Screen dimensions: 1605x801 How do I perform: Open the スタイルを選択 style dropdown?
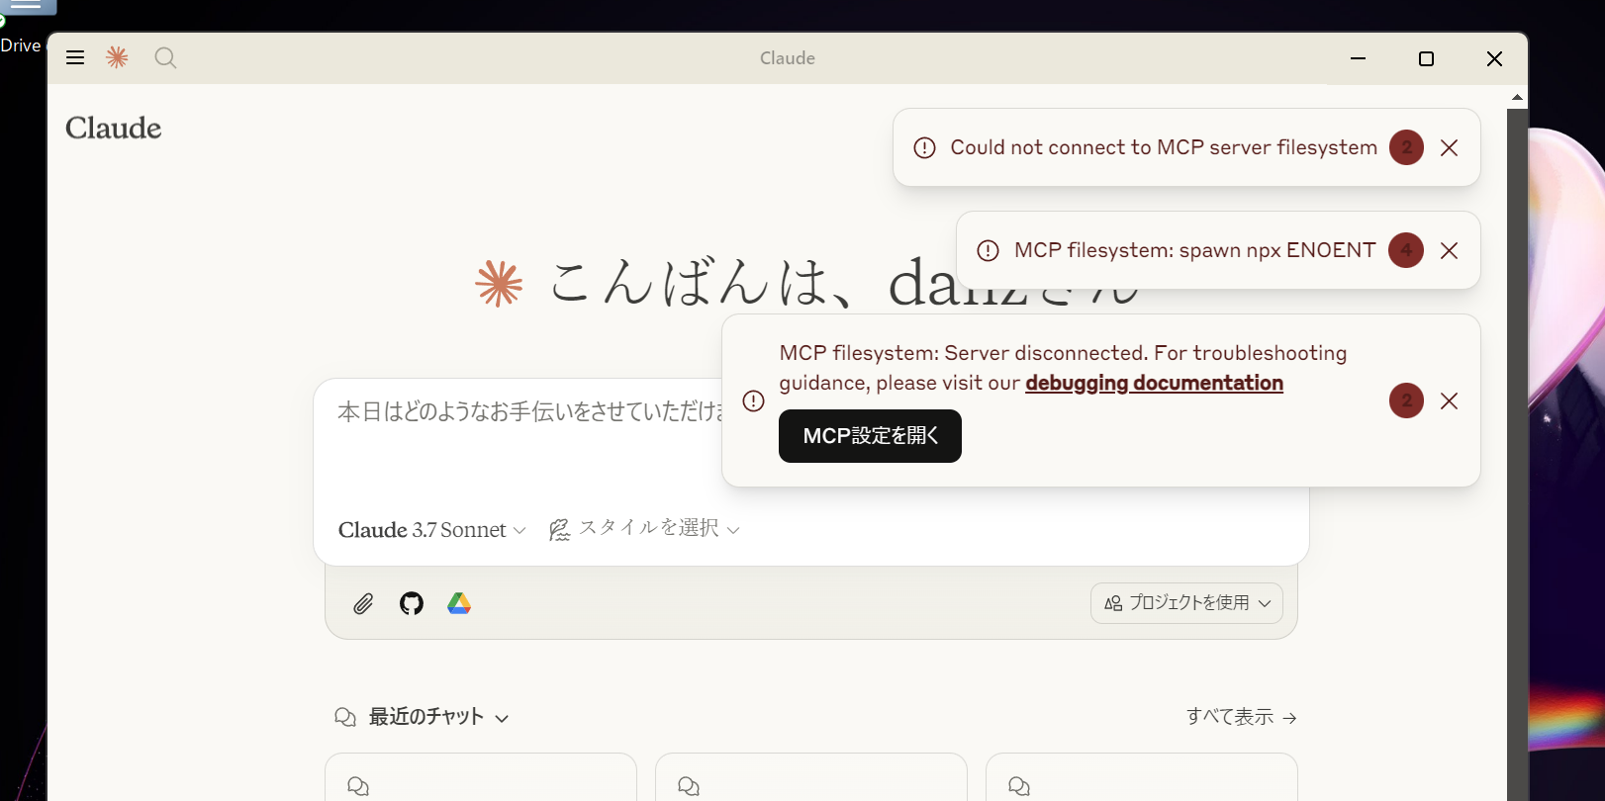(x=644, y=529)
